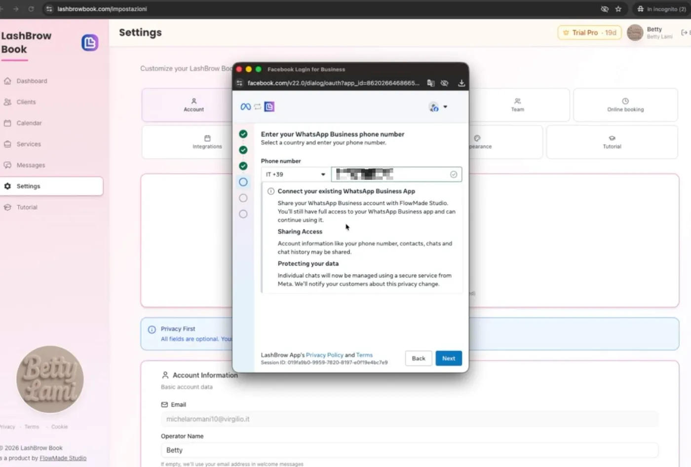Click the translate icon in popup address bar
The image size is (691, 467).
[x=431, y=83]
